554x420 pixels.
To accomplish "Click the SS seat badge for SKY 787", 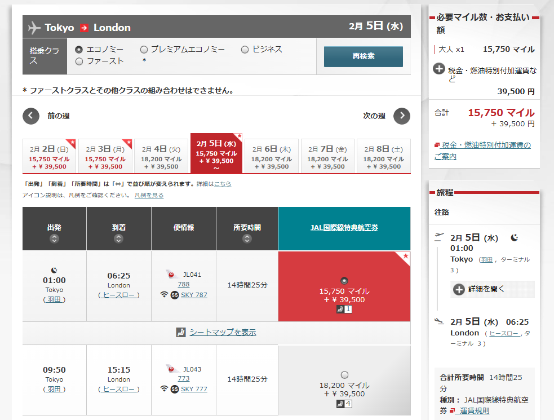I will point(175,295).
